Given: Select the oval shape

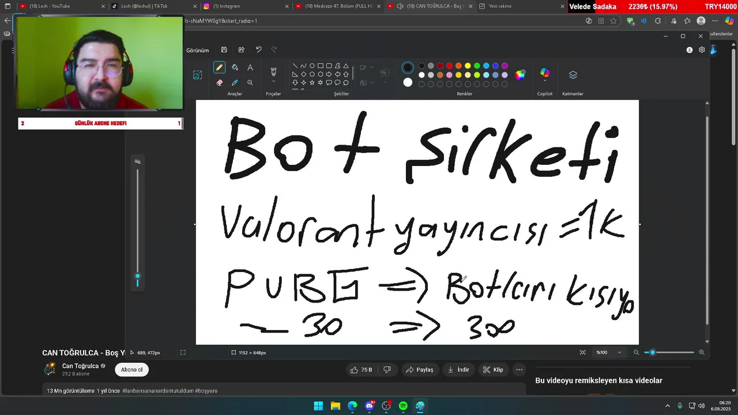Looking at the screenshot, I should coord(312,66).
